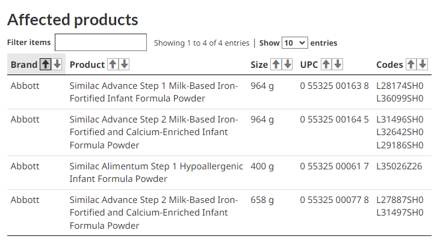Click the L35026Z26 code cell
Screen dimensions: 440x242
399,166
